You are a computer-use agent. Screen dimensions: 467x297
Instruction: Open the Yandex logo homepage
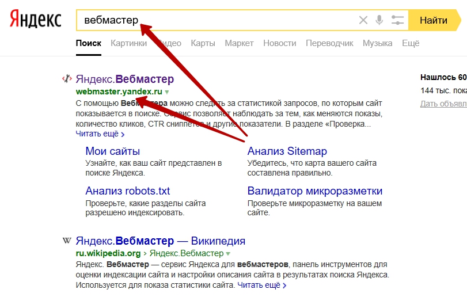[x=36, y=20]
